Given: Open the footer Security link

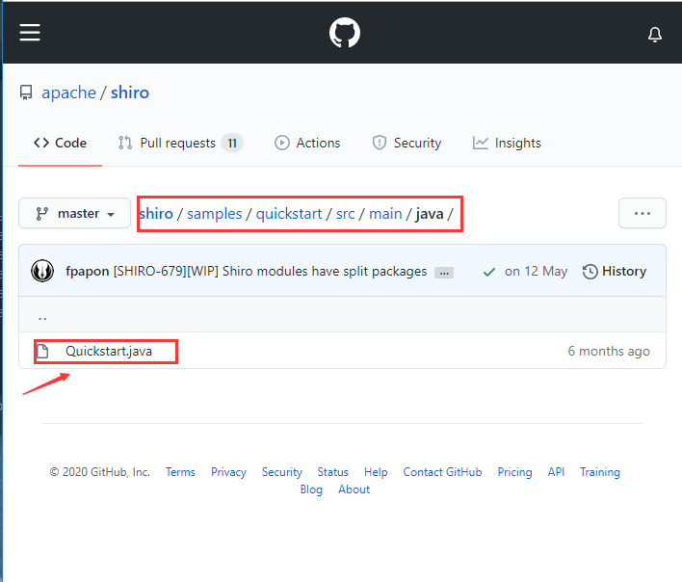Looking at the screenshot, I should pos(282,472).
